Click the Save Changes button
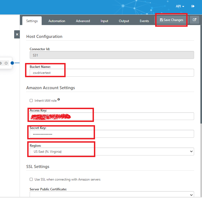Viewport: 202px width, 198px height. coord(172,20)
